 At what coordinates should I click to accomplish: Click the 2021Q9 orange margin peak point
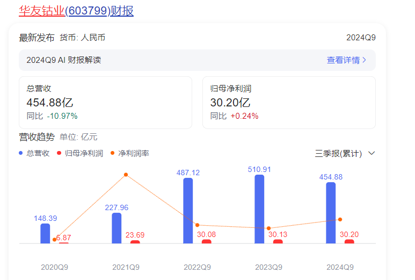[126, 175]
